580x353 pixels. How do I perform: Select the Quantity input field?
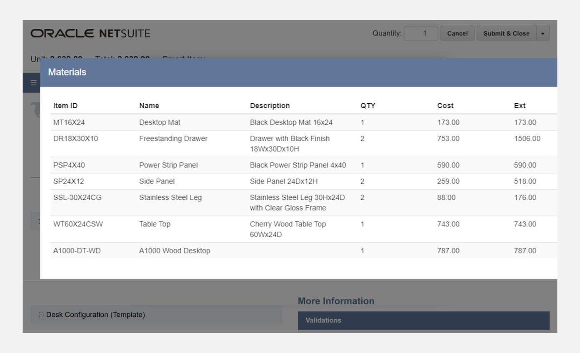[x=421, y=33]
